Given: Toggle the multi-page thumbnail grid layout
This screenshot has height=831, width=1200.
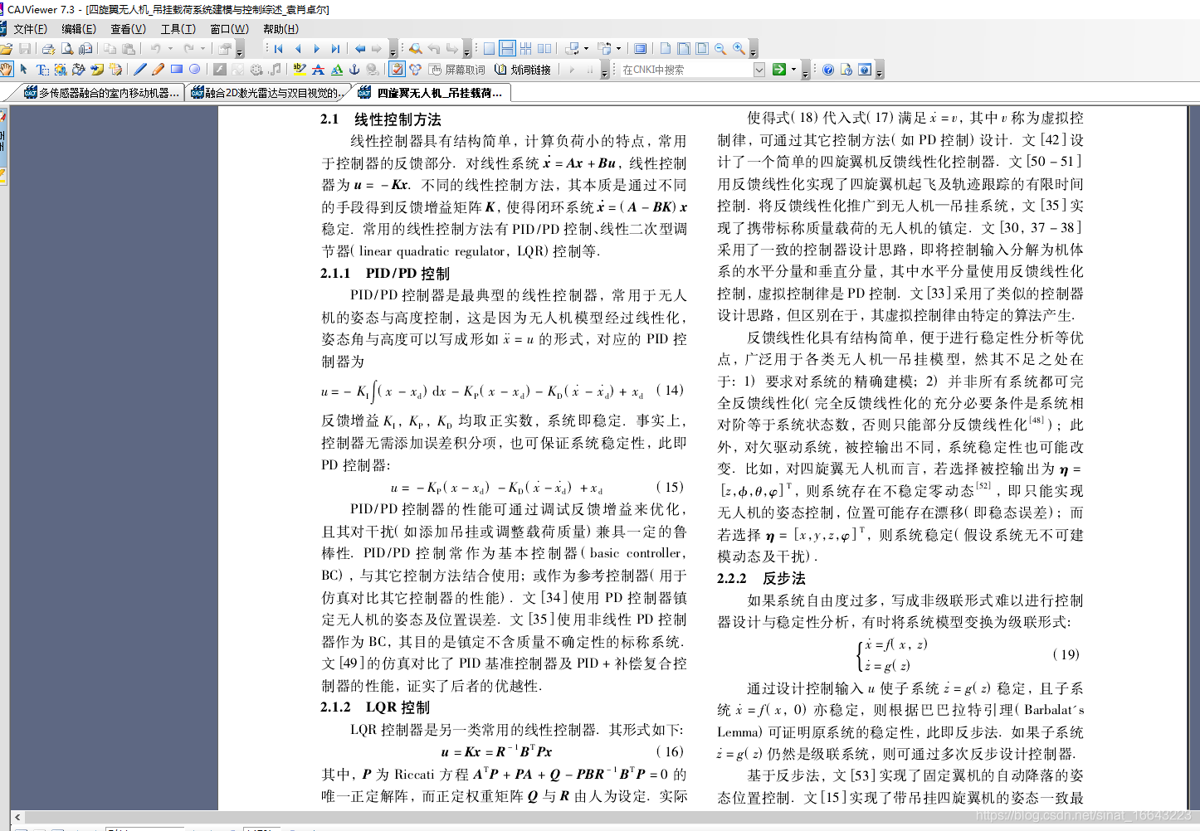Looking at the screenshot, I should point(525,49).
